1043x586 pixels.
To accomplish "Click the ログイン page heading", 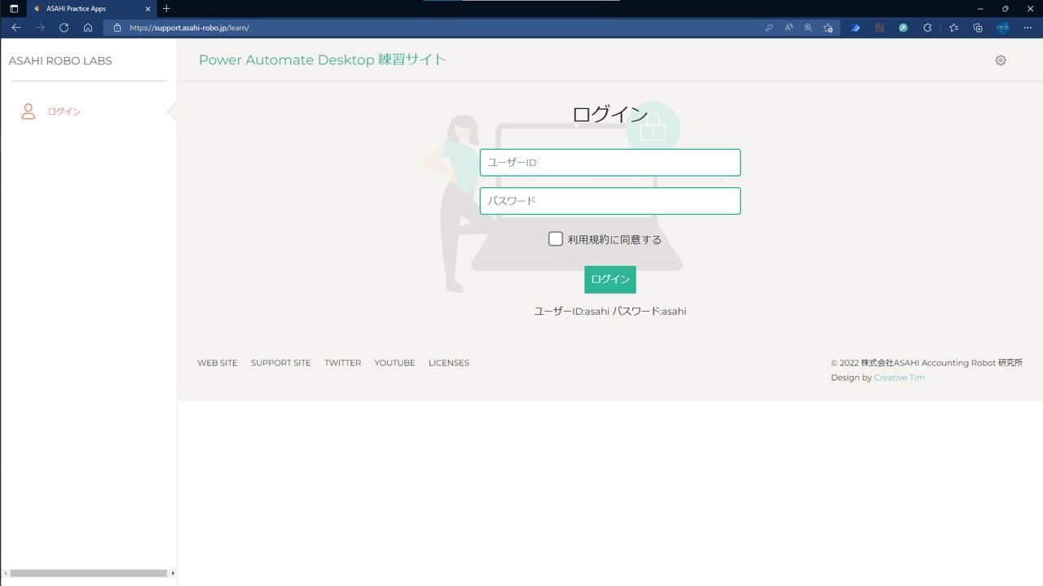I will coord(610,114).
